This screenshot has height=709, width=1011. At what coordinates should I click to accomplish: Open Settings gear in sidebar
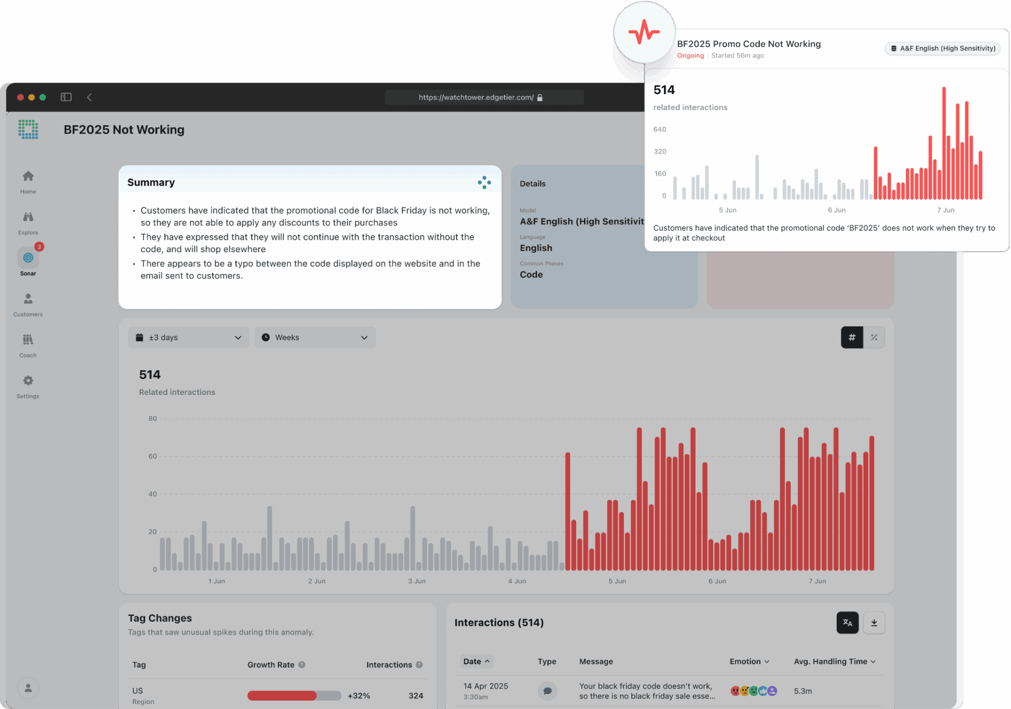[28, 380]
